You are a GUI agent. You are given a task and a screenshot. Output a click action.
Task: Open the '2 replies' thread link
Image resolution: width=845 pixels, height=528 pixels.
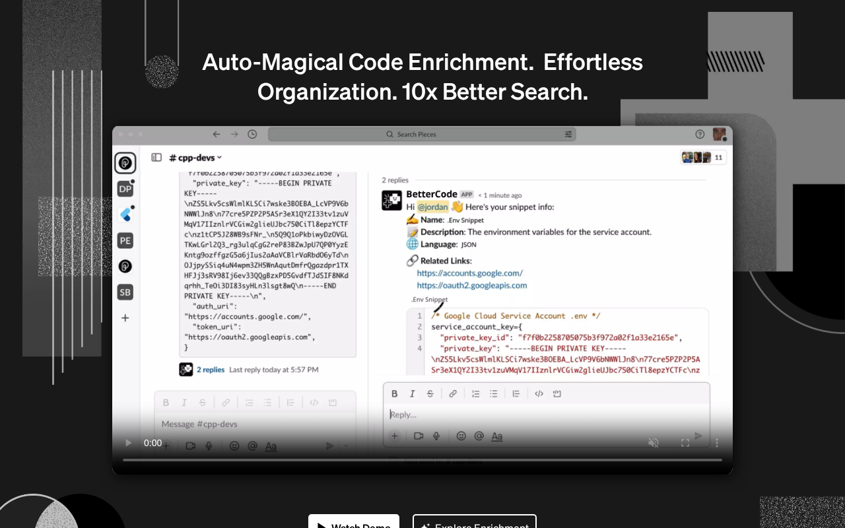tap(211, 370)
